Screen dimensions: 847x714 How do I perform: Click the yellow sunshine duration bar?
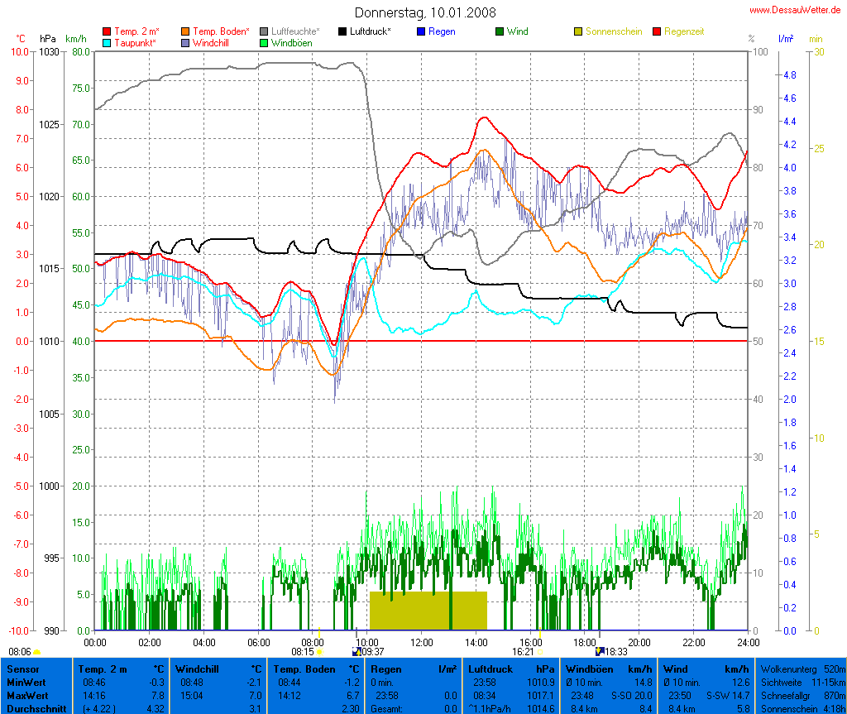(x=428, y=611)
